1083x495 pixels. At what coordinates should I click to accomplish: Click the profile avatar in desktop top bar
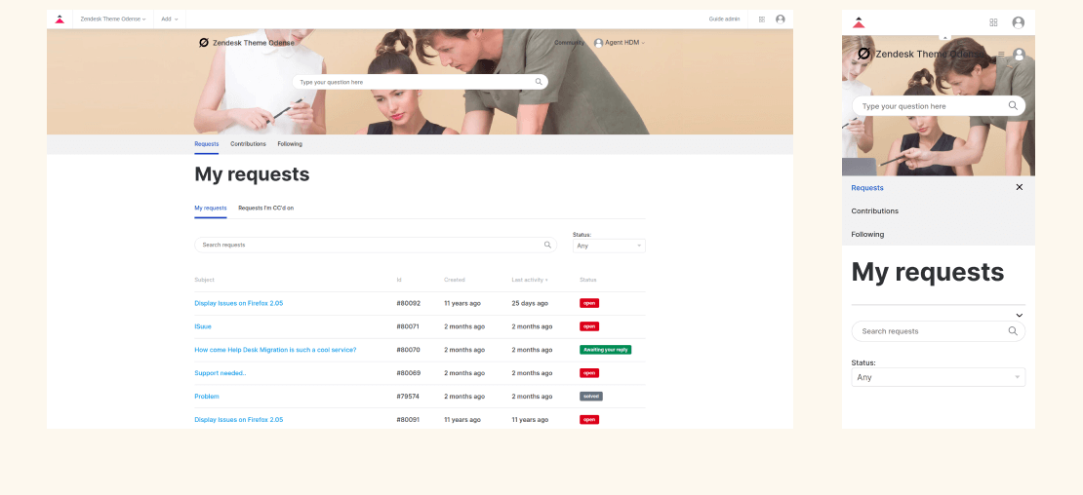pos(780,19)
